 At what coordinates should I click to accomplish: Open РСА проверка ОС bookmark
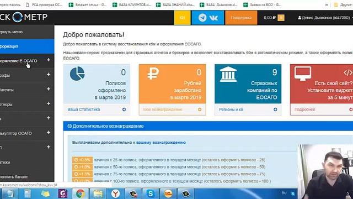tap(44, 4)
